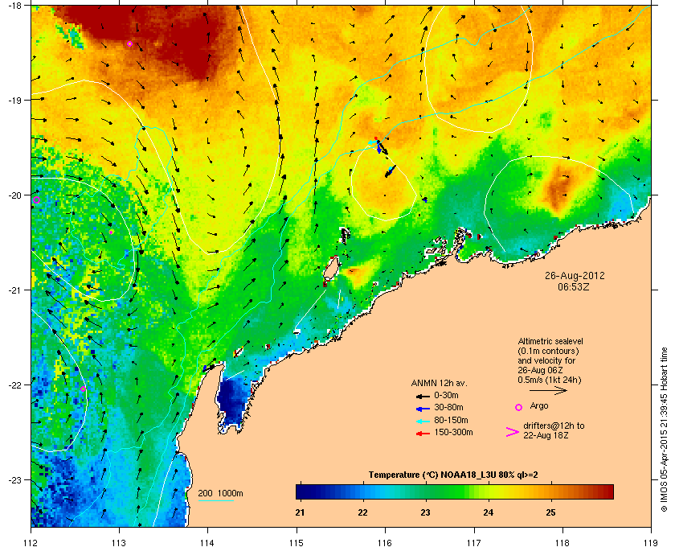
Task: Click the '0.5m/s (1kt 24h)' text
Action: [x=550, y=380]
